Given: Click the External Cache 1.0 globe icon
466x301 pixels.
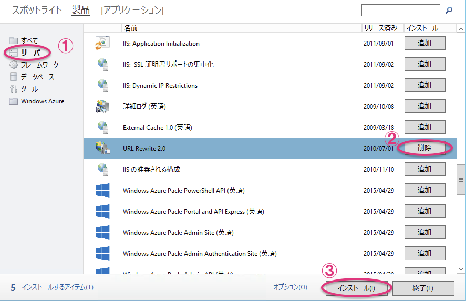Looking at the screenshot, I should click(x=103, y=127).
